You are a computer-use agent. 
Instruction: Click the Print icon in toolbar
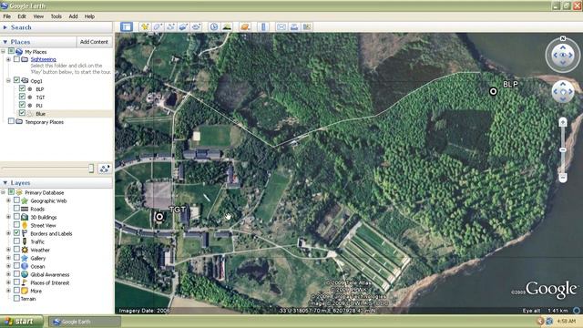pyautogui.click(x=294, y=26)
